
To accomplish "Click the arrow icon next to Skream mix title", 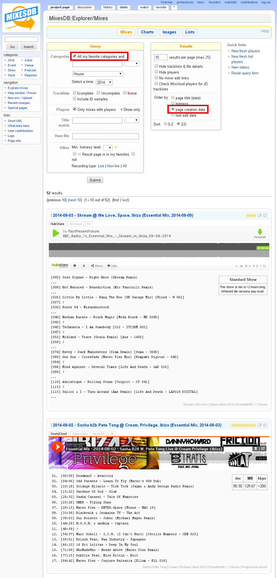I will point(265,215).
